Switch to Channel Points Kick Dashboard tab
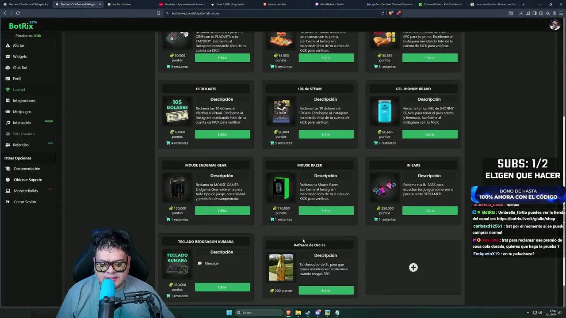The height and width of the screenshot is (318, 566). pos(442,4)
